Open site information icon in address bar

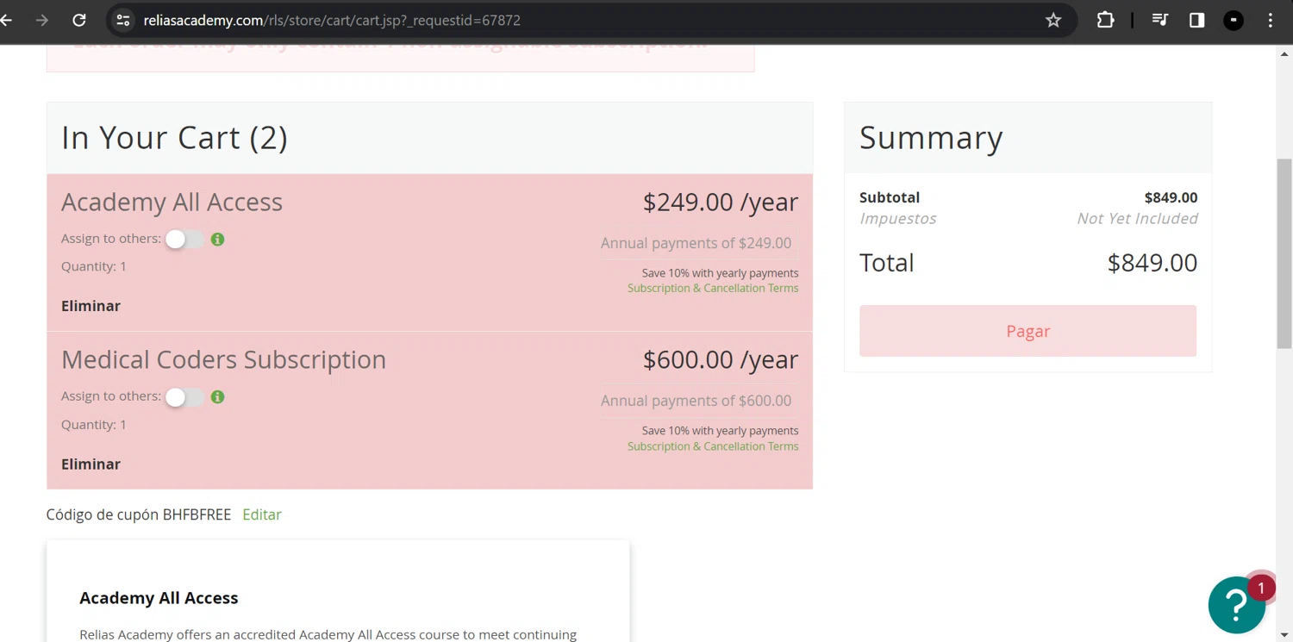click(x=123, y=20)
